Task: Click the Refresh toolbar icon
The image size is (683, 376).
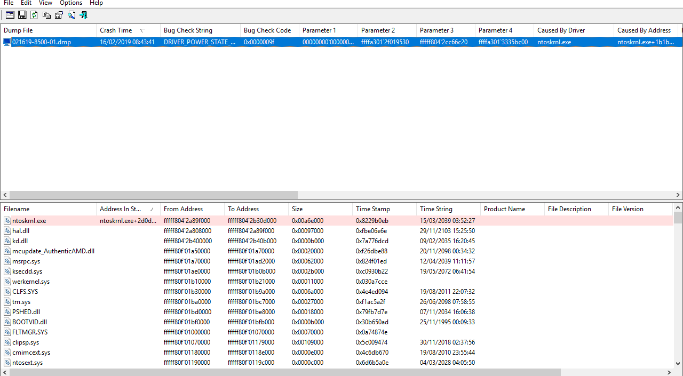Action: click(x=34, y=15)
